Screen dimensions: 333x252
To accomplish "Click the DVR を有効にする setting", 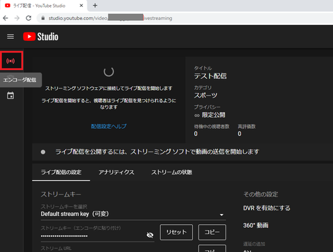I will tap(266, 208).
